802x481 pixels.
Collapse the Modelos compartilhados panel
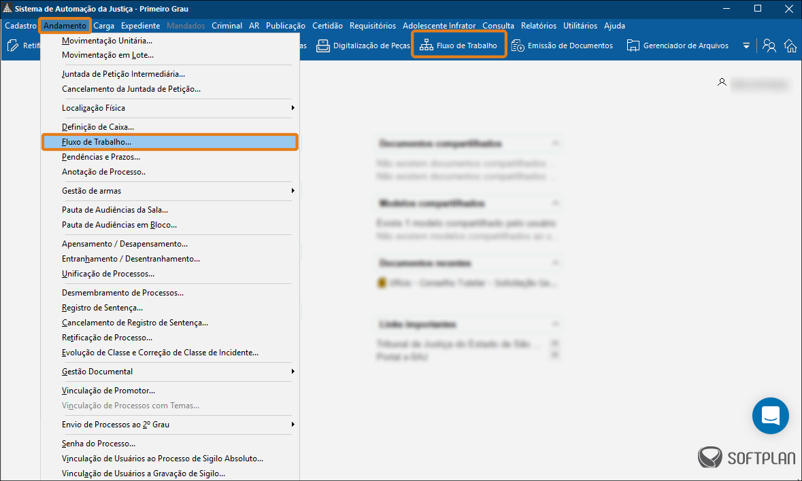tap(556, 203)
